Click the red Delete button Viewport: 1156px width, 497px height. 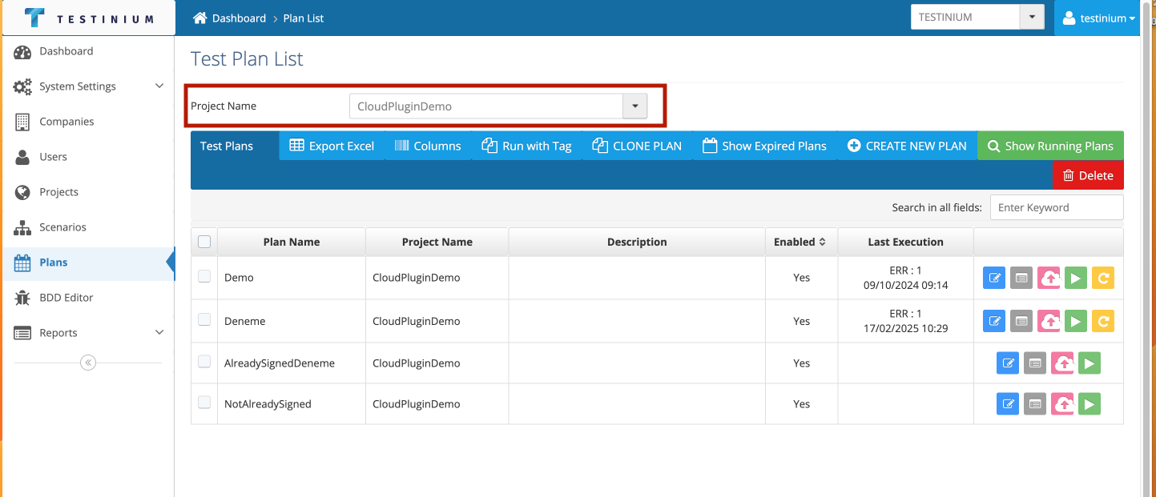click(x=1088, y=175)
